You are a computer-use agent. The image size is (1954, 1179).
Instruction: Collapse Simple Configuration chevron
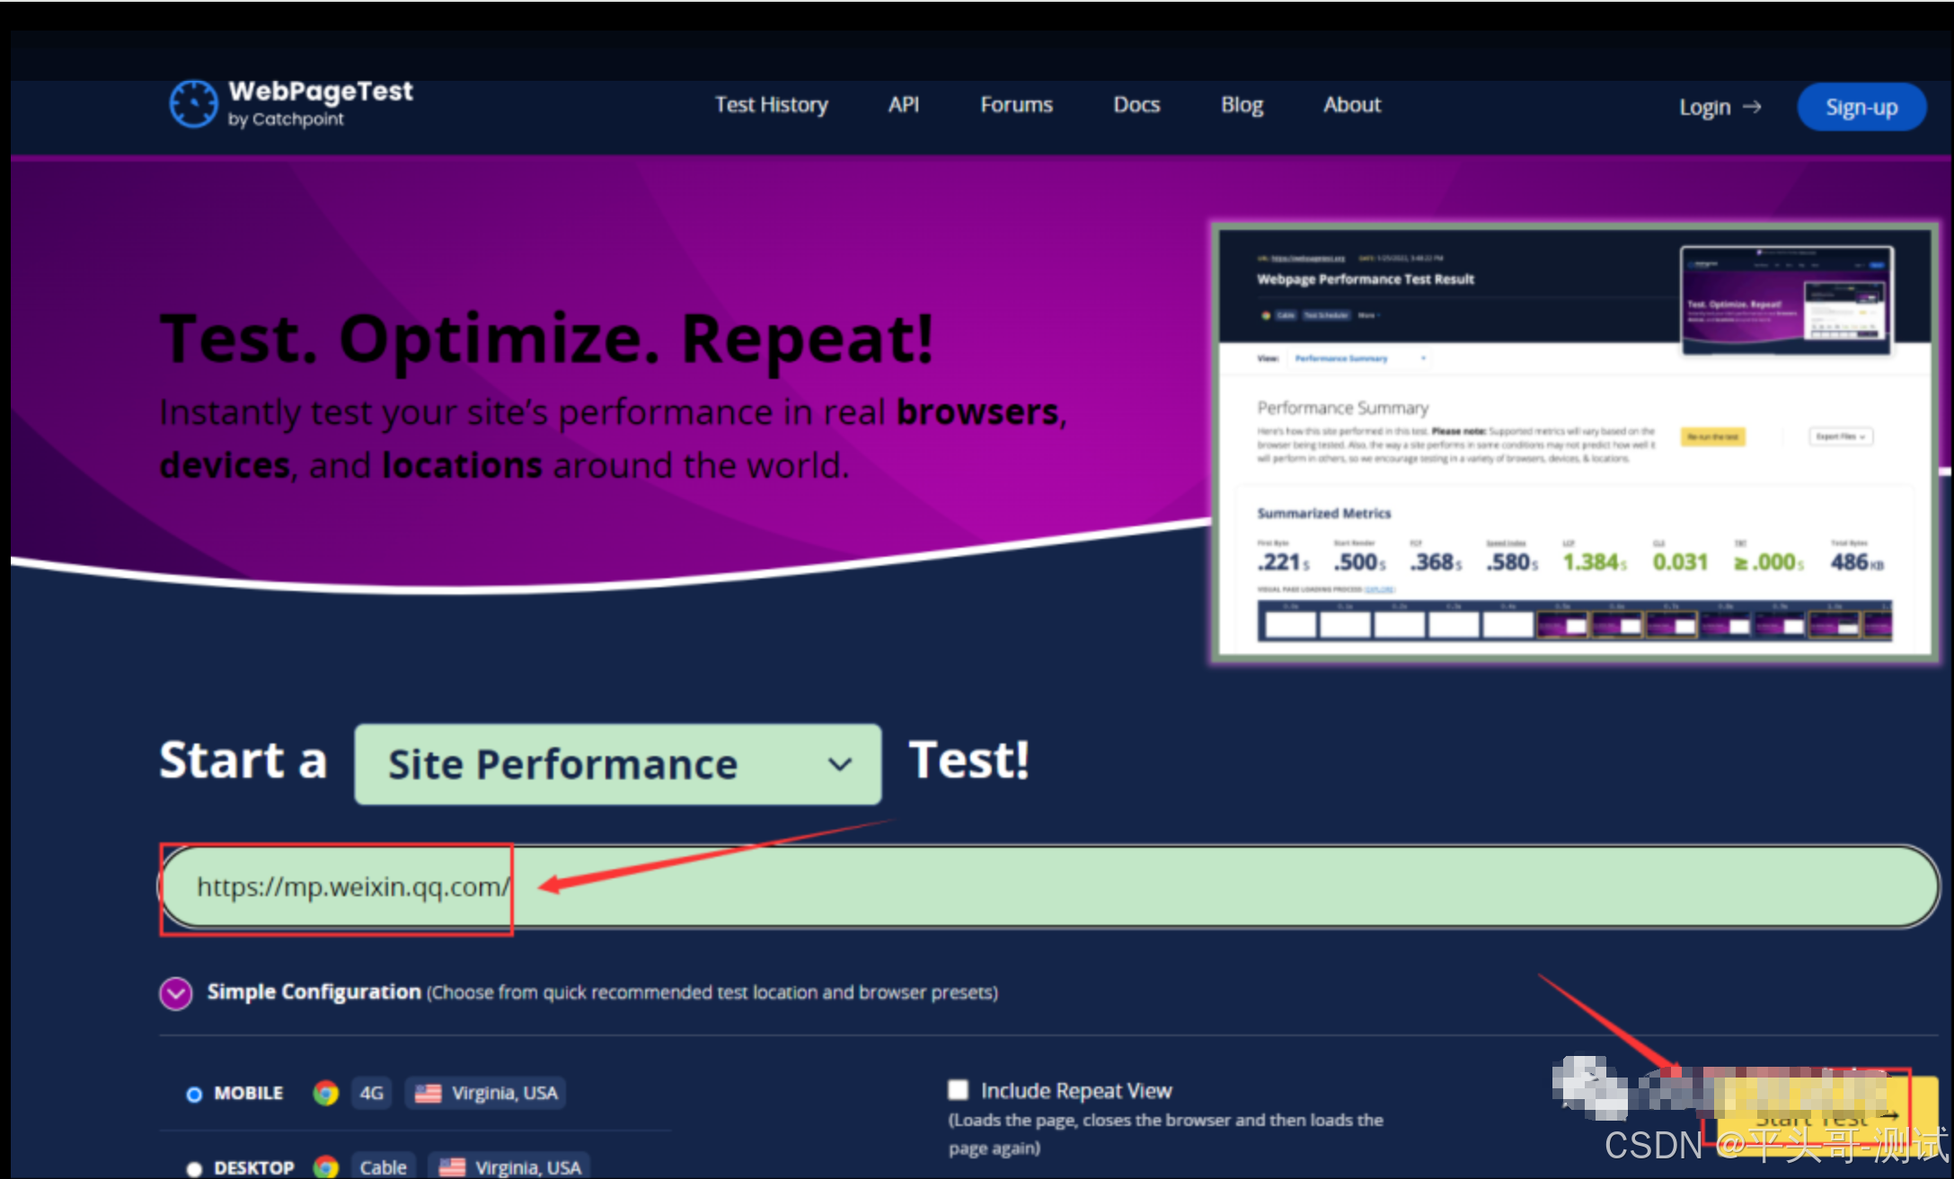click(176, 993)
